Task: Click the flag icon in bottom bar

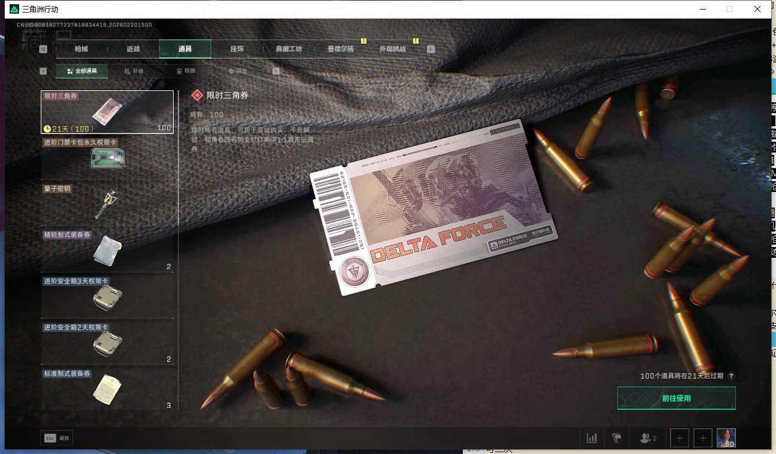Action: pyautogui.click(x=617, y=438)
